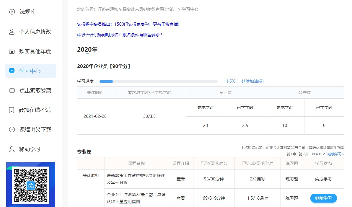Click 练习题 for the 金融工具 course
352x207 pixels.
click(291, 198)
